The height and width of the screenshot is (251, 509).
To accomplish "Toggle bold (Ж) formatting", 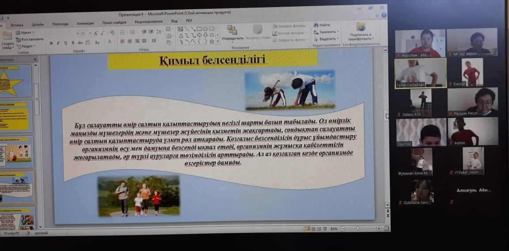I will (x=51, y=43).
